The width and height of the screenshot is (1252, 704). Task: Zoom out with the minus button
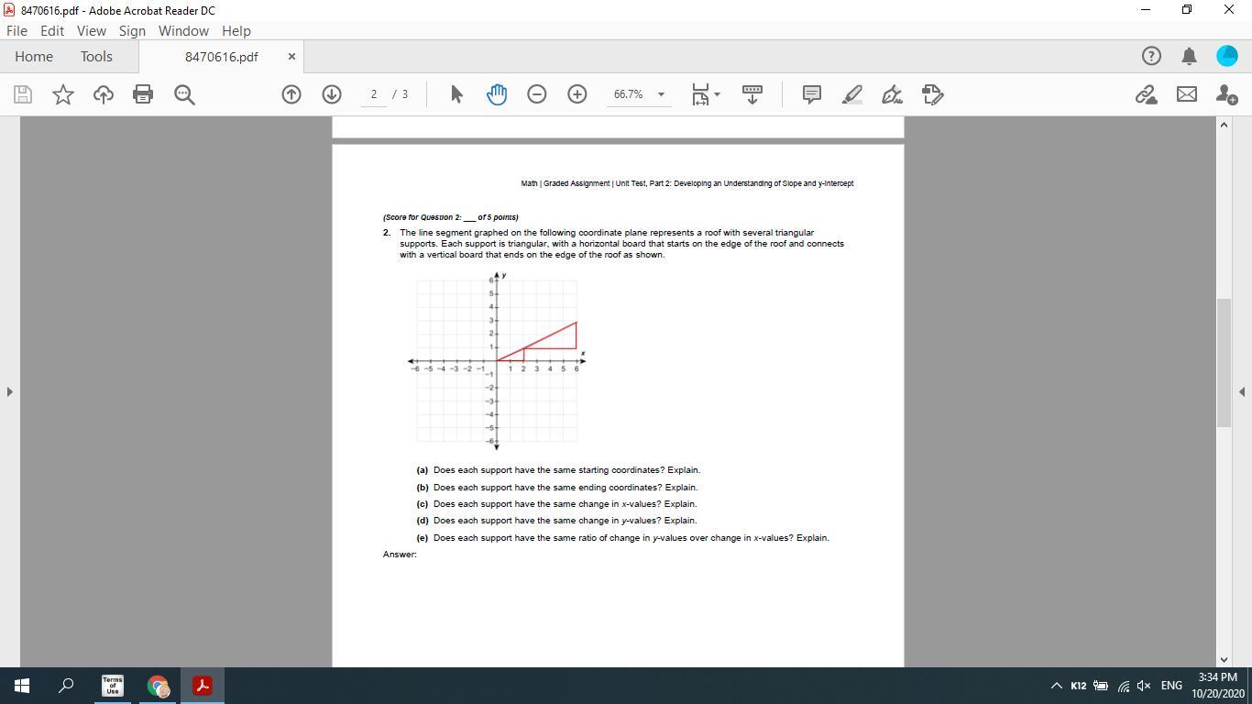point(537,94)
